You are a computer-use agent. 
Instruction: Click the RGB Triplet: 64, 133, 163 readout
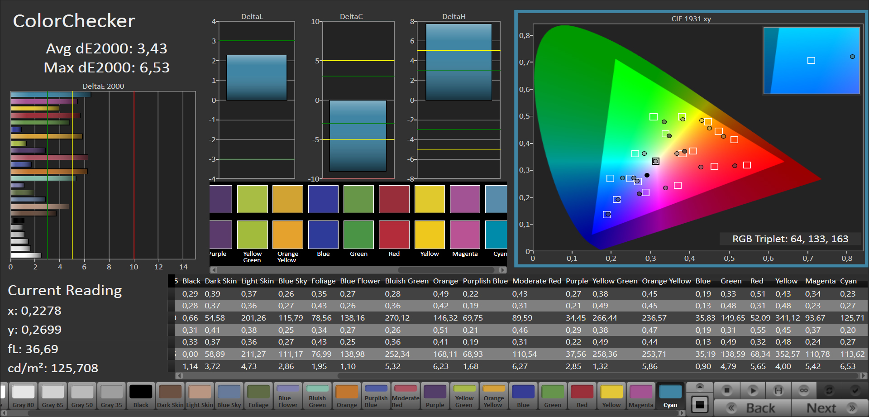coord(790,239)
